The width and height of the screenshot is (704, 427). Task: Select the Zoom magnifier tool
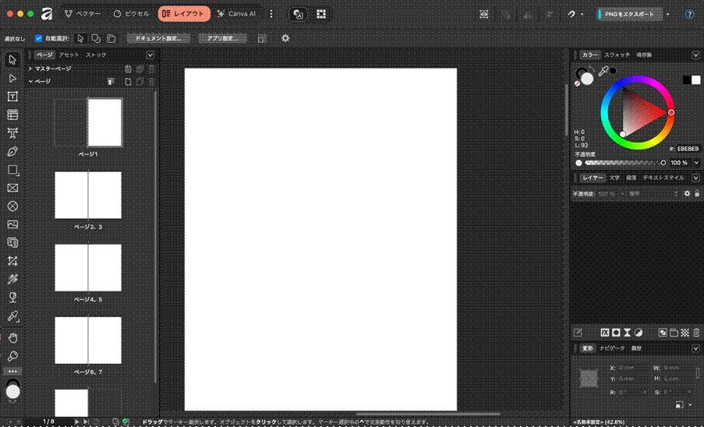pyautogui.click(x=12, y=356)
